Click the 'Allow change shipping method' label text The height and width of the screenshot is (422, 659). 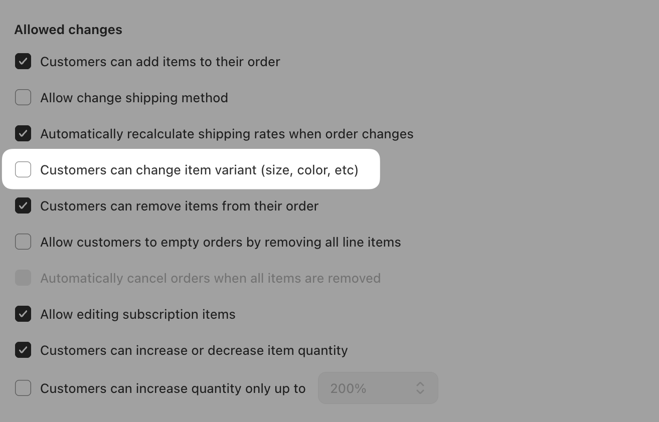[x=134, y=98]
